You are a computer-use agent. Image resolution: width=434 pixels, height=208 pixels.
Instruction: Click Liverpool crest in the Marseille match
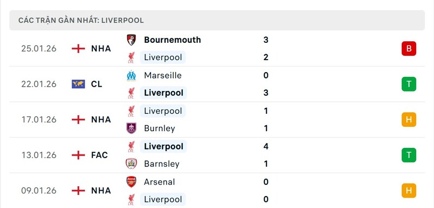pyautogui.click(x=131, y=93)
